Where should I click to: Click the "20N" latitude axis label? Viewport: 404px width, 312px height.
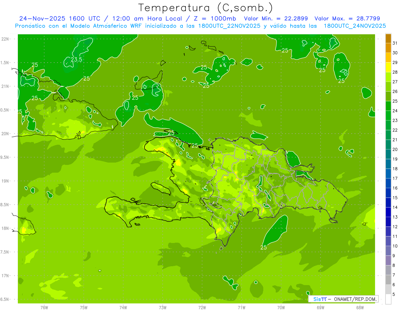5,134
